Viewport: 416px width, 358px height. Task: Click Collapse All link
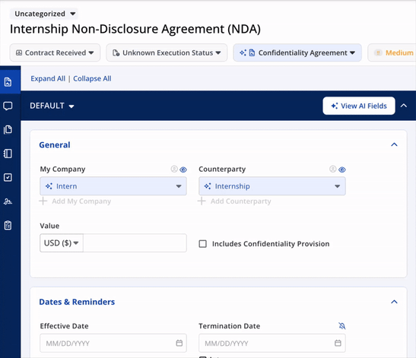click(x=92, y=78)
